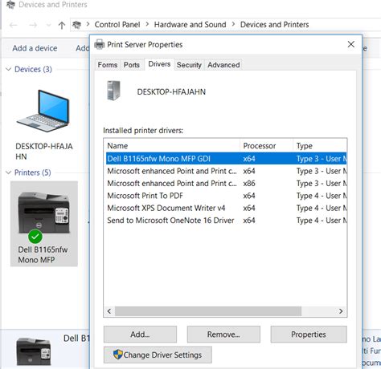The image size is (381, 369).
Task: Expand breadcrumb chevron after Hardware and Sound
Action: click(233, 24)
